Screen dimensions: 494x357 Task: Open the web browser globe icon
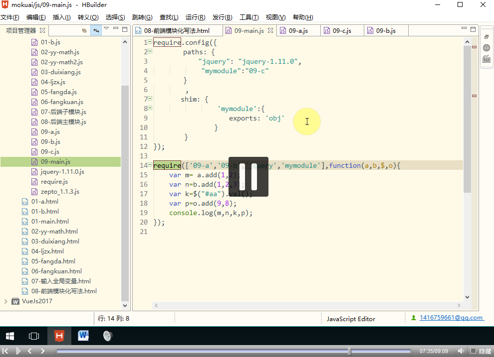coord(487,48)
